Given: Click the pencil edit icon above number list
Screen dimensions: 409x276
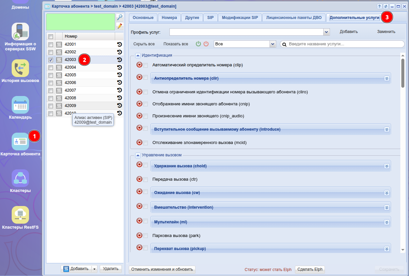Looking at the screenshot, I should [x=120, y=26].
